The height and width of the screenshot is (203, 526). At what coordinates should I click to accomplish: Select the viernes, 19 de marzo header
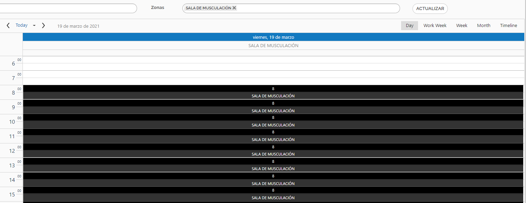point(273,37)
